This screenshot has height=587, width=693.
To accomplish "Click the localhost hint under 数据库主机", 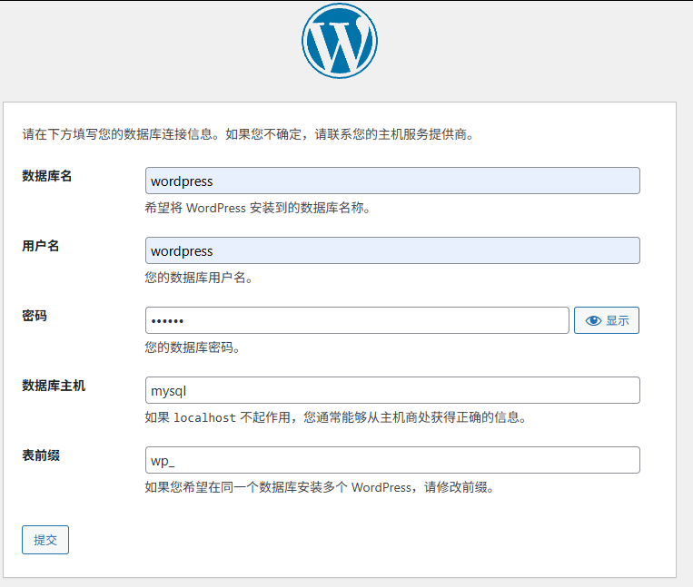I will click(336, 417).
